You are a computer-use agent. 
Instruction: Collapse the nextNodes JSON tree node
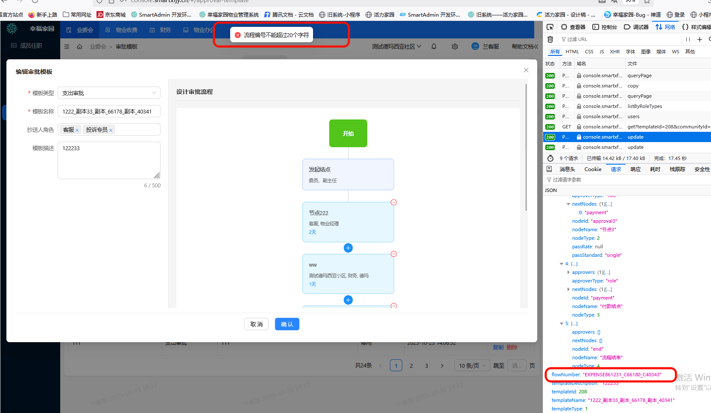coord(568,204)
